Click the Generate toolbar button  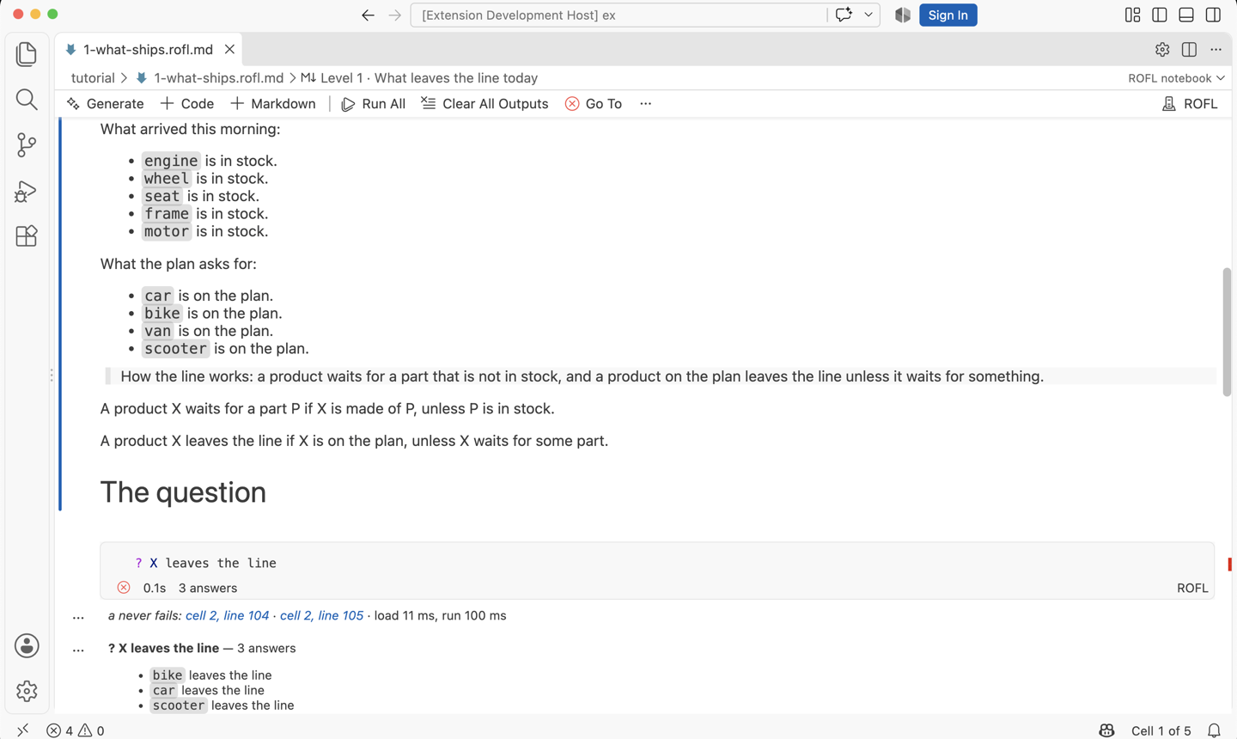pyautogui.click(x=105, y=104)
